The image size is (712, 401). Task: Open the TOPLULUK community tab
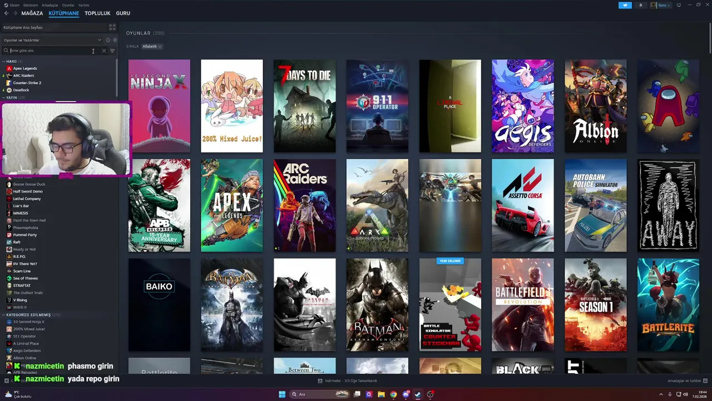(x=97, y=13)
